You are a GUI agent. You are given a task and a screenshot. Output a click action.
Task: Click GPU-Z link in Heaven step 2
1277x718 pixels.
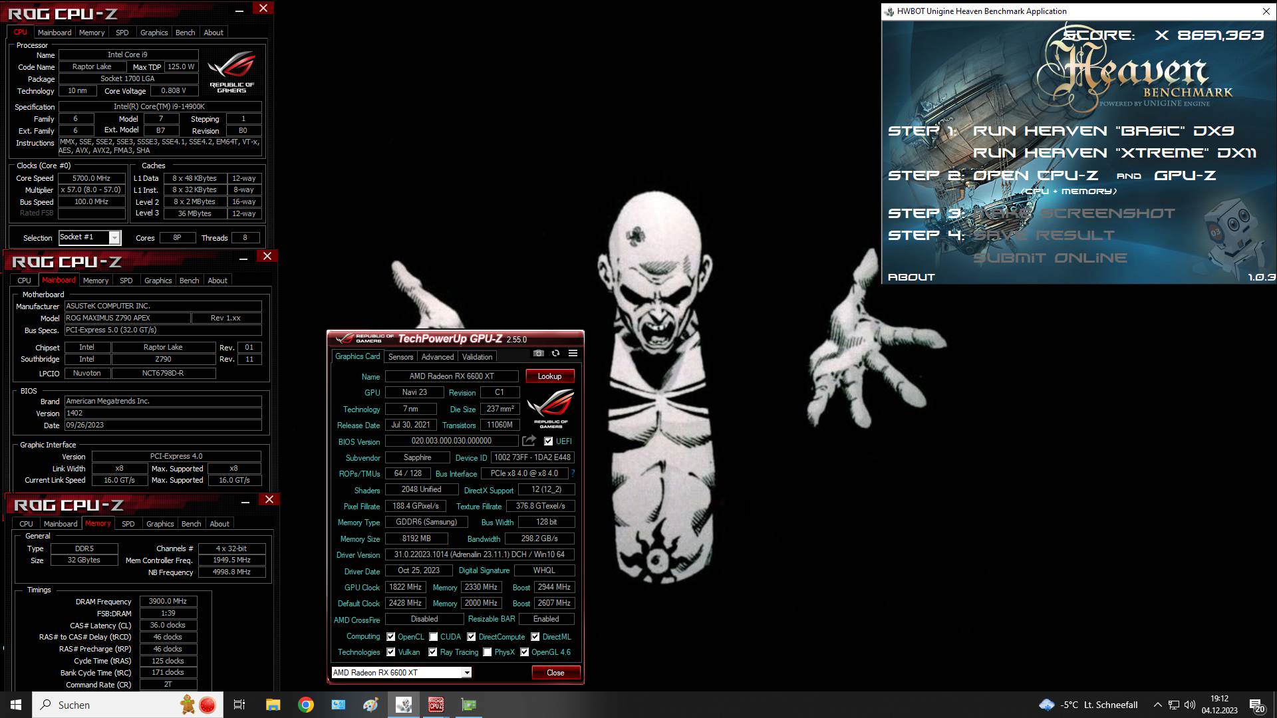tap(1185, 176)
